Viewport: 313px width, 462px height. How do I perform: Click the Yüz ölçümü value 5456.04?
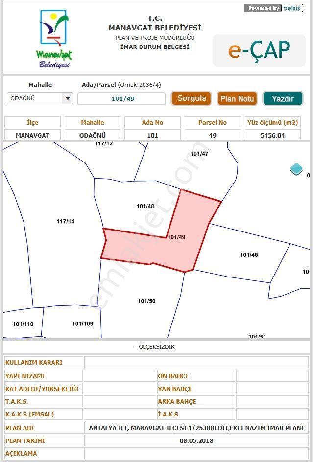[273, 135]
